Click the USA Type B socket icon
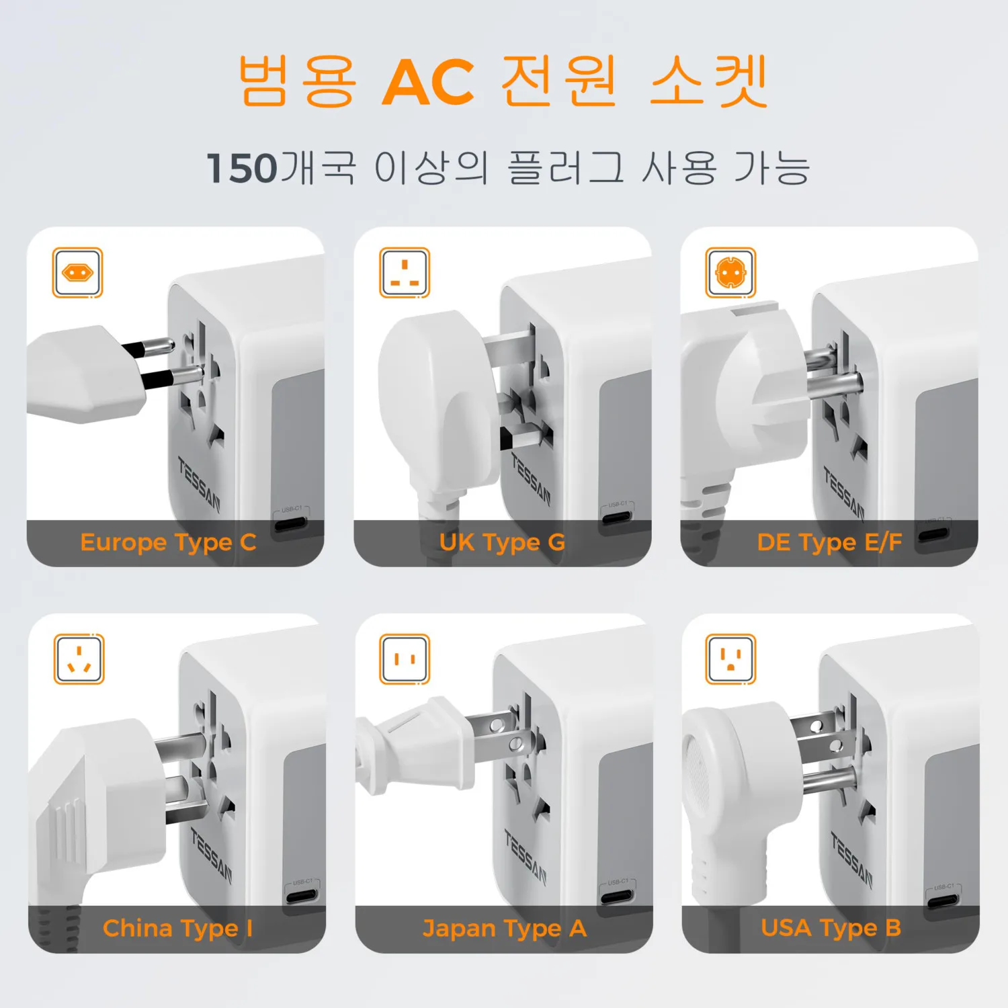Viewport: 1008px width, 1008px height. coord(731,659)
